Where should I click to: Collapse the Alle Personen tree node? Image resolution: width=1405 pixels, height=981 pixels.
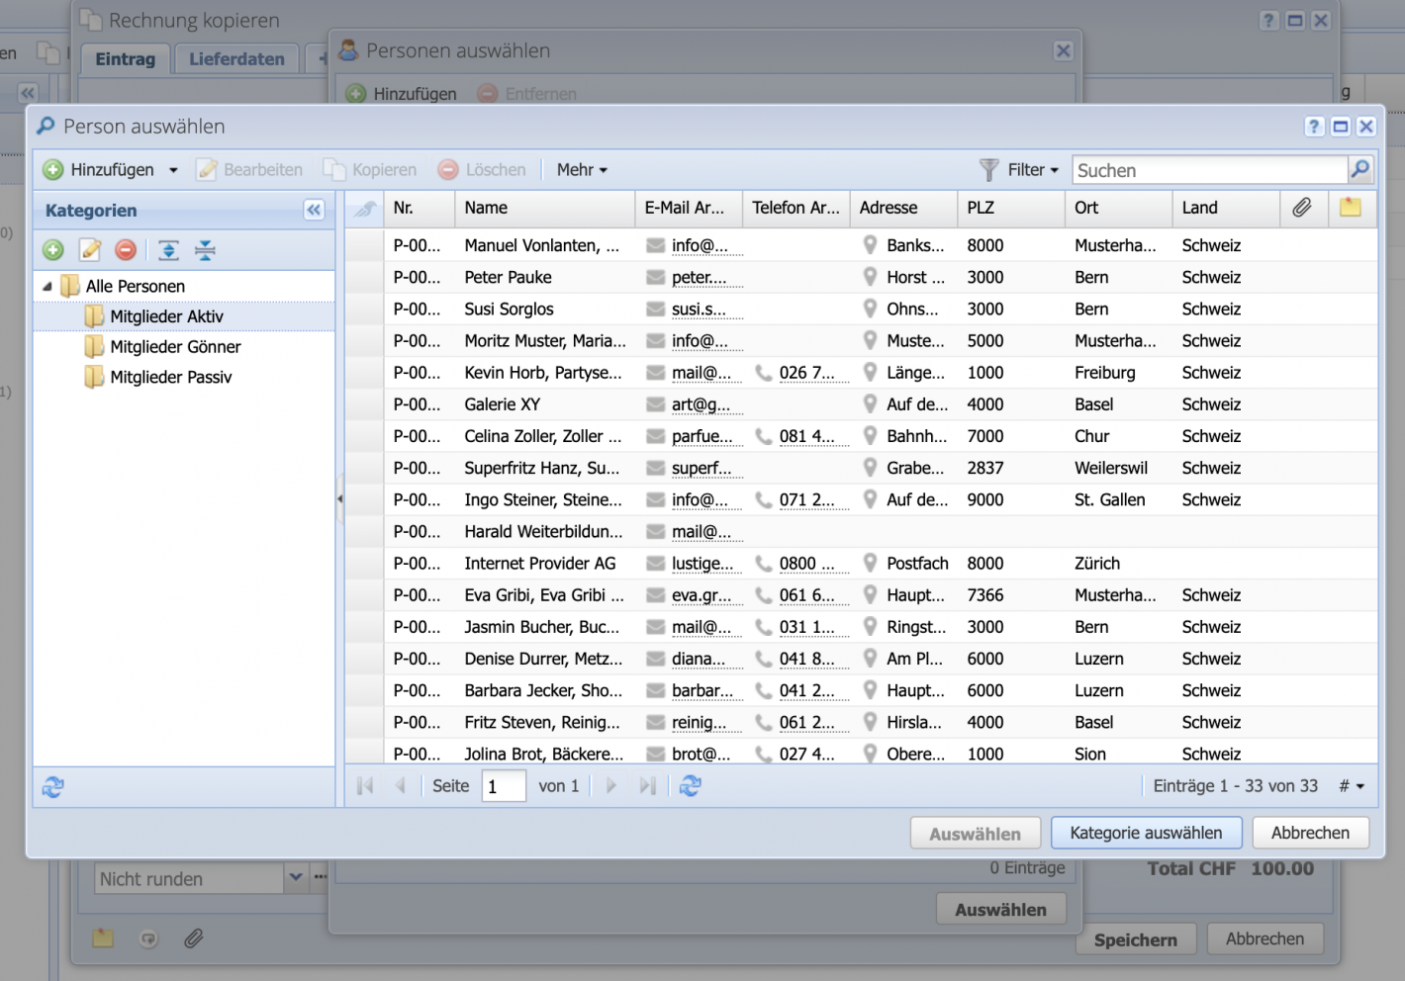point(47,286)
